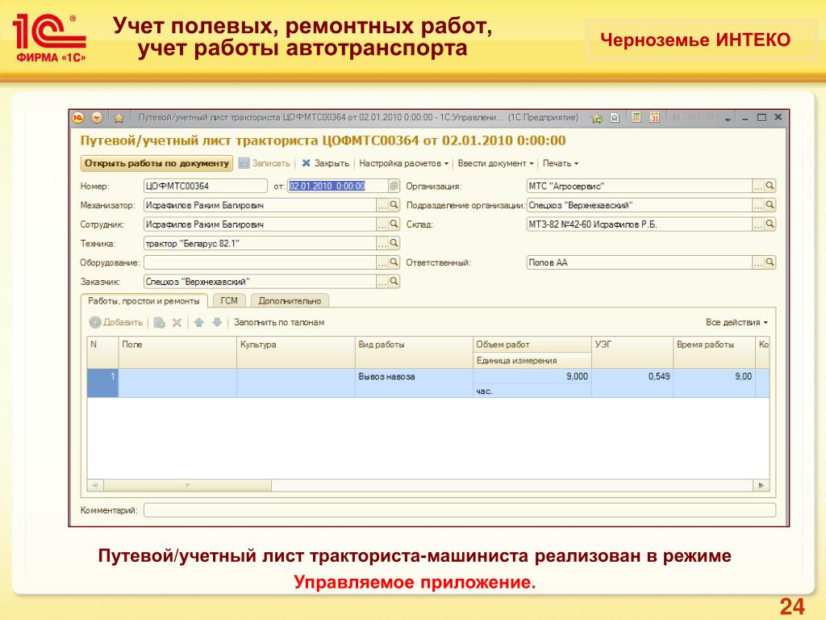
Task: Click the get-link document icon in title bar
Action: (614, 118)
